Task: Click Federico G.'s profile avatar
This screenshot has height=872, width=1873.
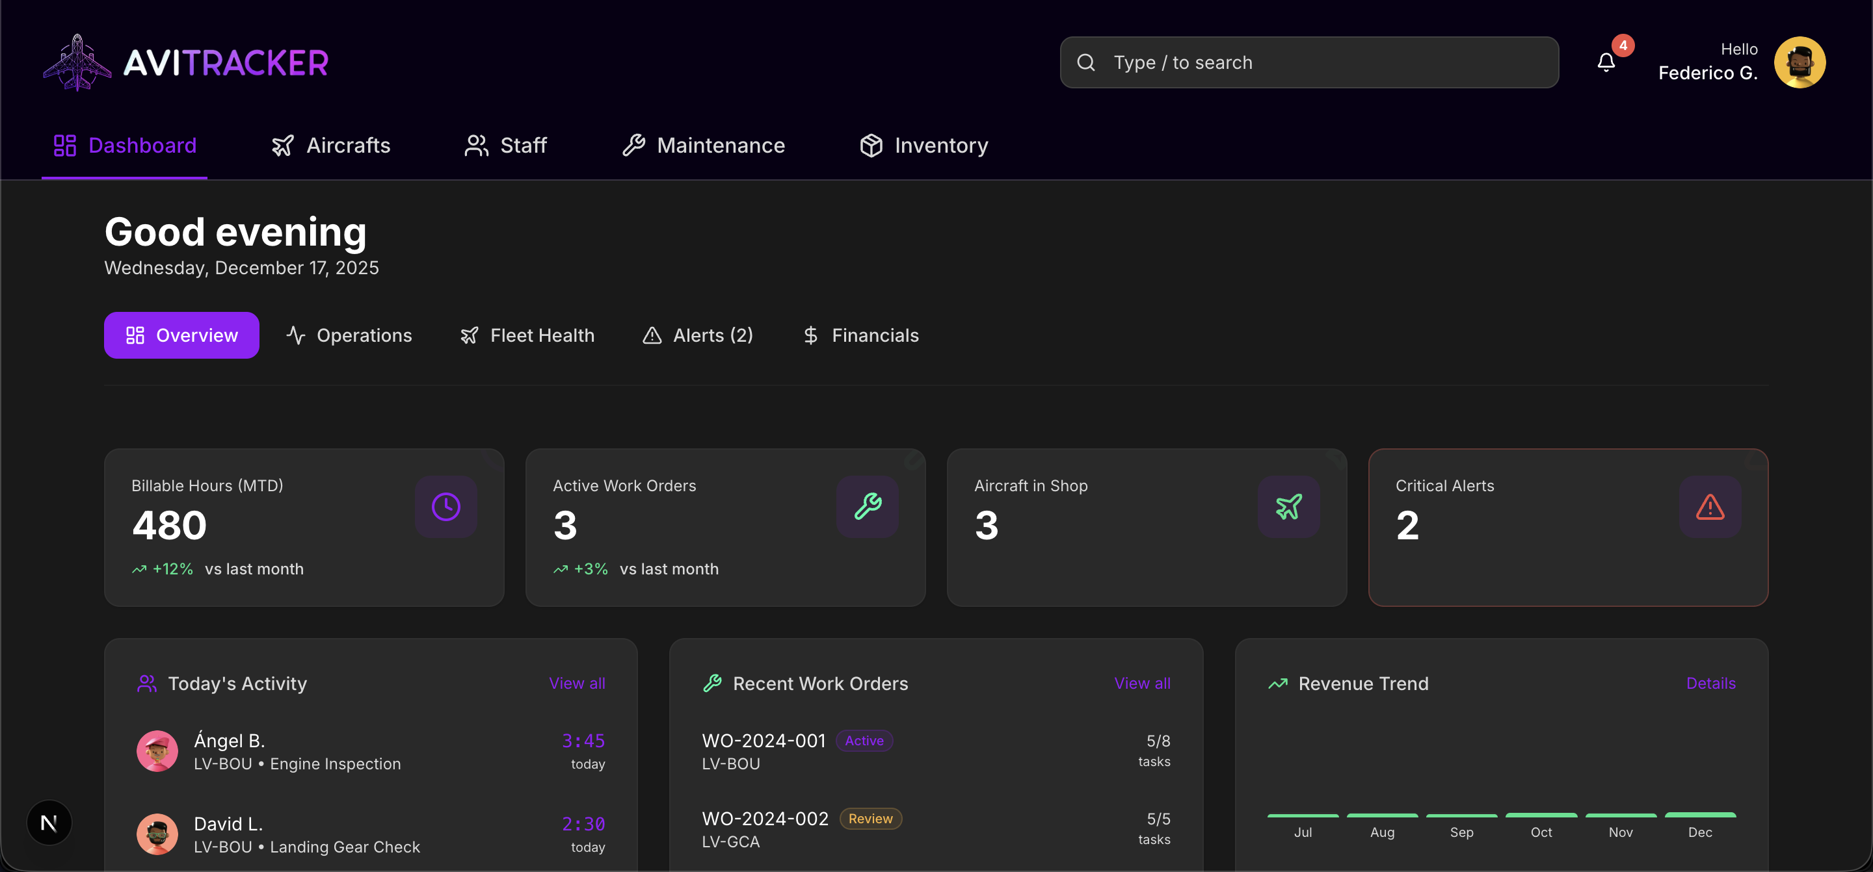Action: point(1800,62)
